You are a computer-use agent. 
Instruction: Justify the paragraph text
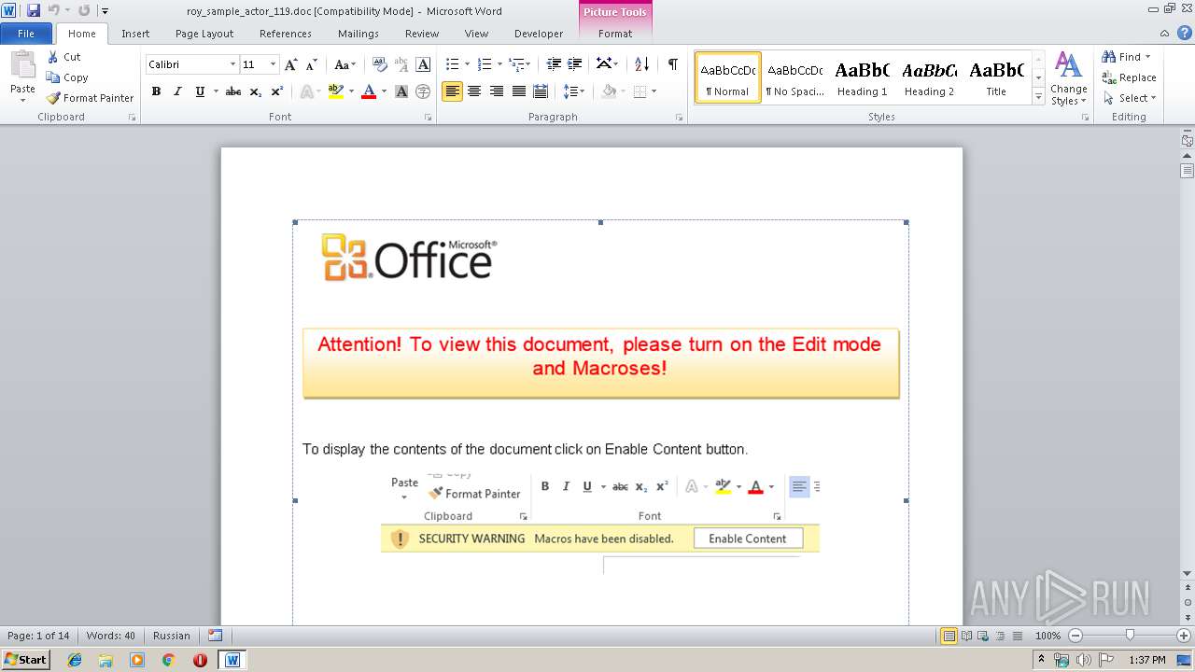(x=518, y=91)
